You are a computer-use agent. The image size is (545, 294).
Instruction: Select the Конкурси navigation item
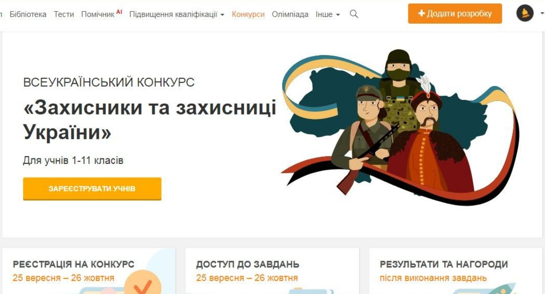pyautogui.click(x=248, y=14)
